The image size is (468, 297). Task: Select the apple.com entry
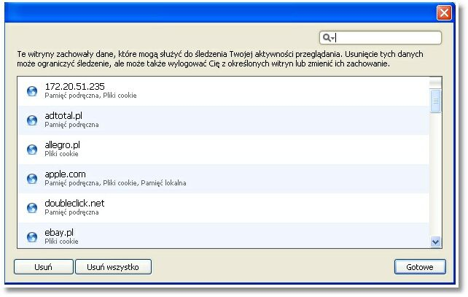[x=224, y=179]
